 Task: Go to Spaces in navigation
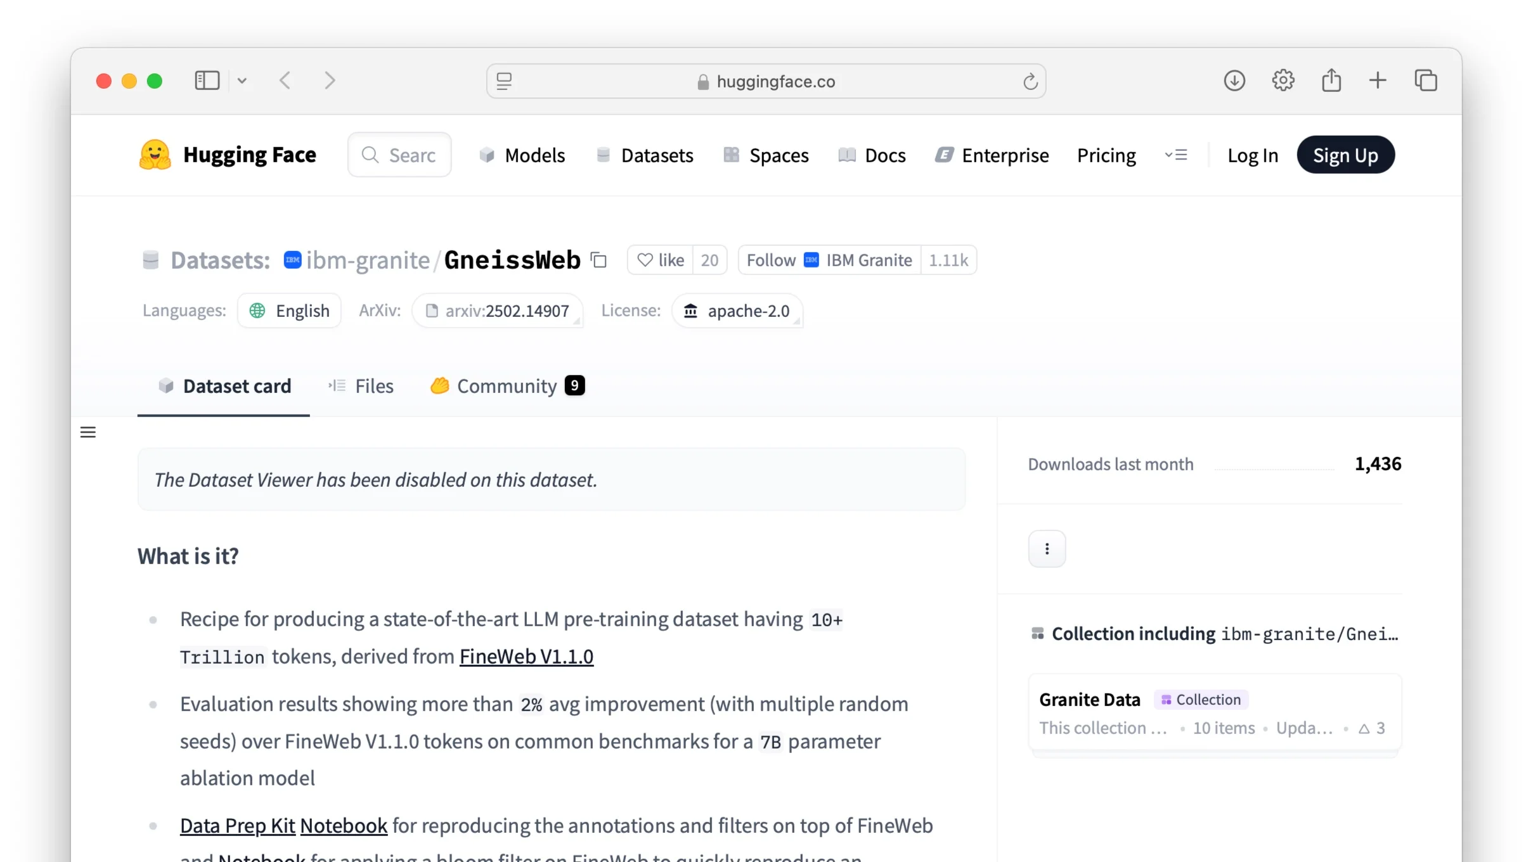766,155
